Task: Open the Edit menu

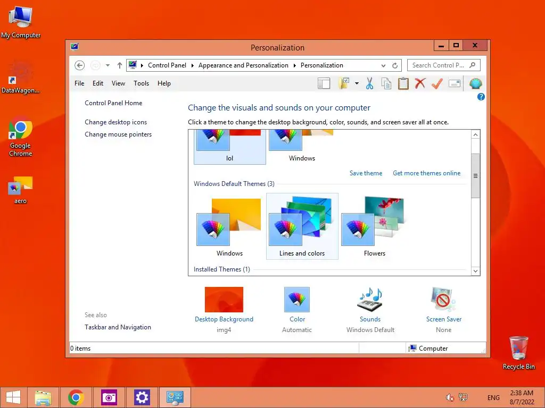Action: tap(98, 83)
